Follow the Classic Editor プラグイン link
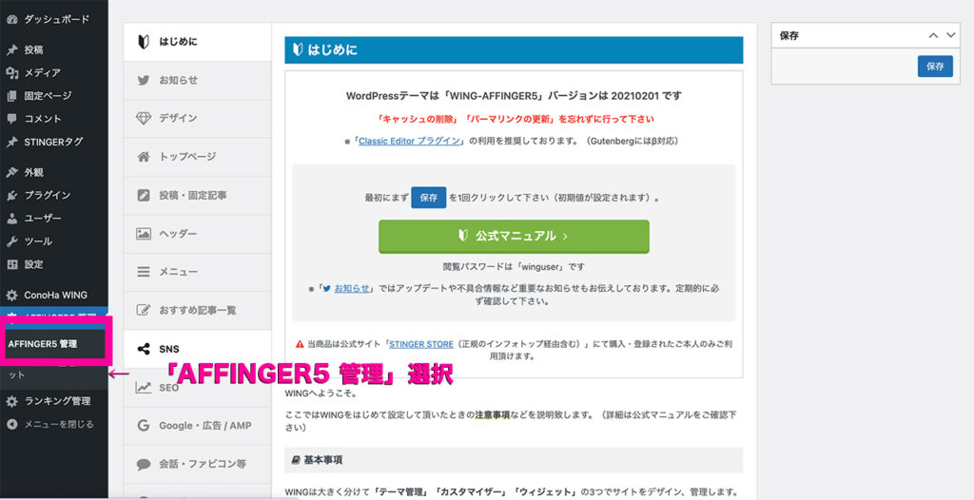This screenshot has height=500, width=974. [x=409, y=141]
